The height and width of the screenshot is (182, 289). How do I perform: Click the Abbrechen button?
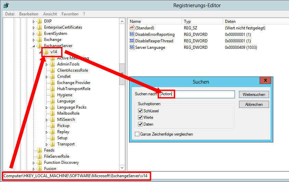click(254, 104)
